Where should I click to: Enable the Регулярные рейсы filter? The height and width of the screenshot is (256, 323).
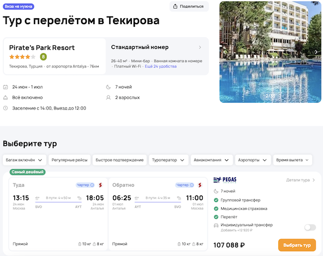coord(69,160)
